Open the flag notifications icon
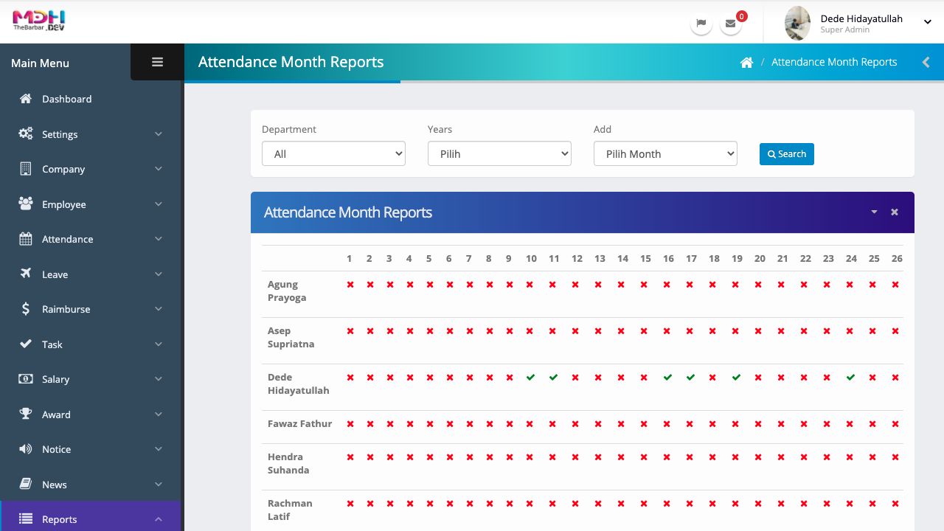The width and height of the screenshot is (944, 531). click(x=701, y=23)
